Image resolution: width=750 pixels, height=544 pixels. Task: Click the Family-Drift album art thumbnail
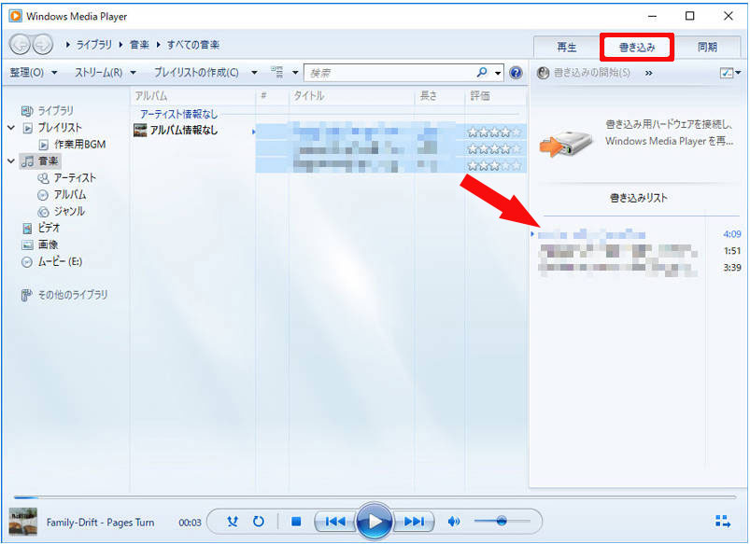pyautogui.click(x=23, y=522)
